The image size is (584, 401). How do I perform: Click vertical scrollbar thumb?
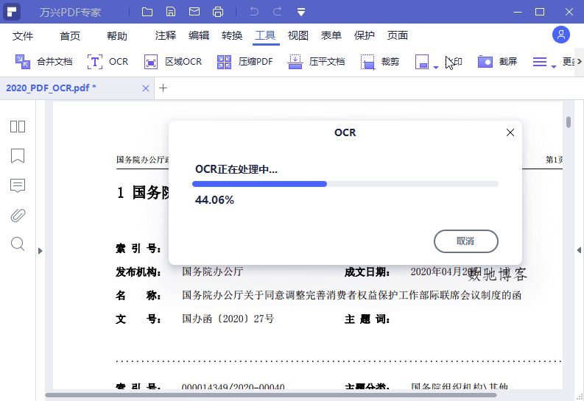(x=569, y=122)
